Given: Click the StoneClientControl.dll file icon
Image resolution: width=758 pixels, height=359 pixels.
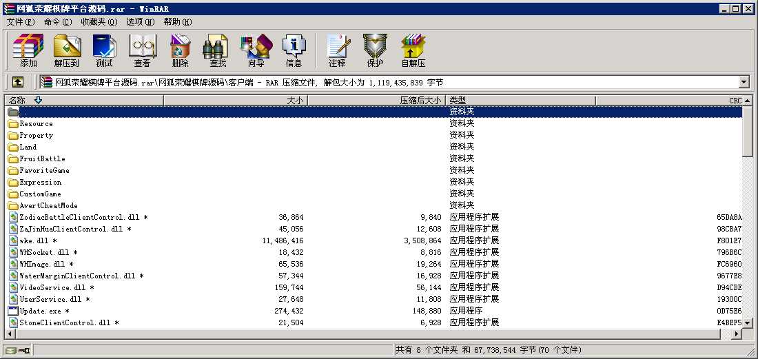Looking at the screenshot, I should click(x=13, y=322).
